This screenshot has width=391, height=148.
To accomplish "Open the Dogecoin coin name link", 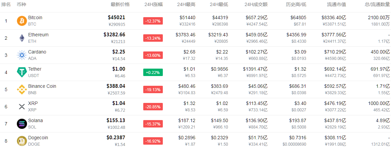I will coord(38,138).
